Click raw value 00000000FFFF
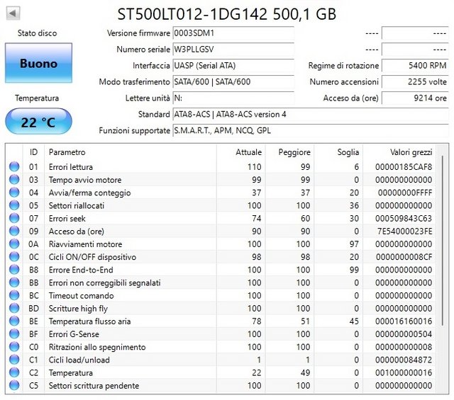 (405, 193)
